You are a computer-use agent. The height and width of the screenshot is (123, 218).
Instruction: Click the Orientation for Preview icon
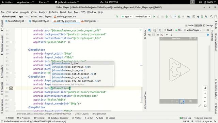(x=155, y=30)
